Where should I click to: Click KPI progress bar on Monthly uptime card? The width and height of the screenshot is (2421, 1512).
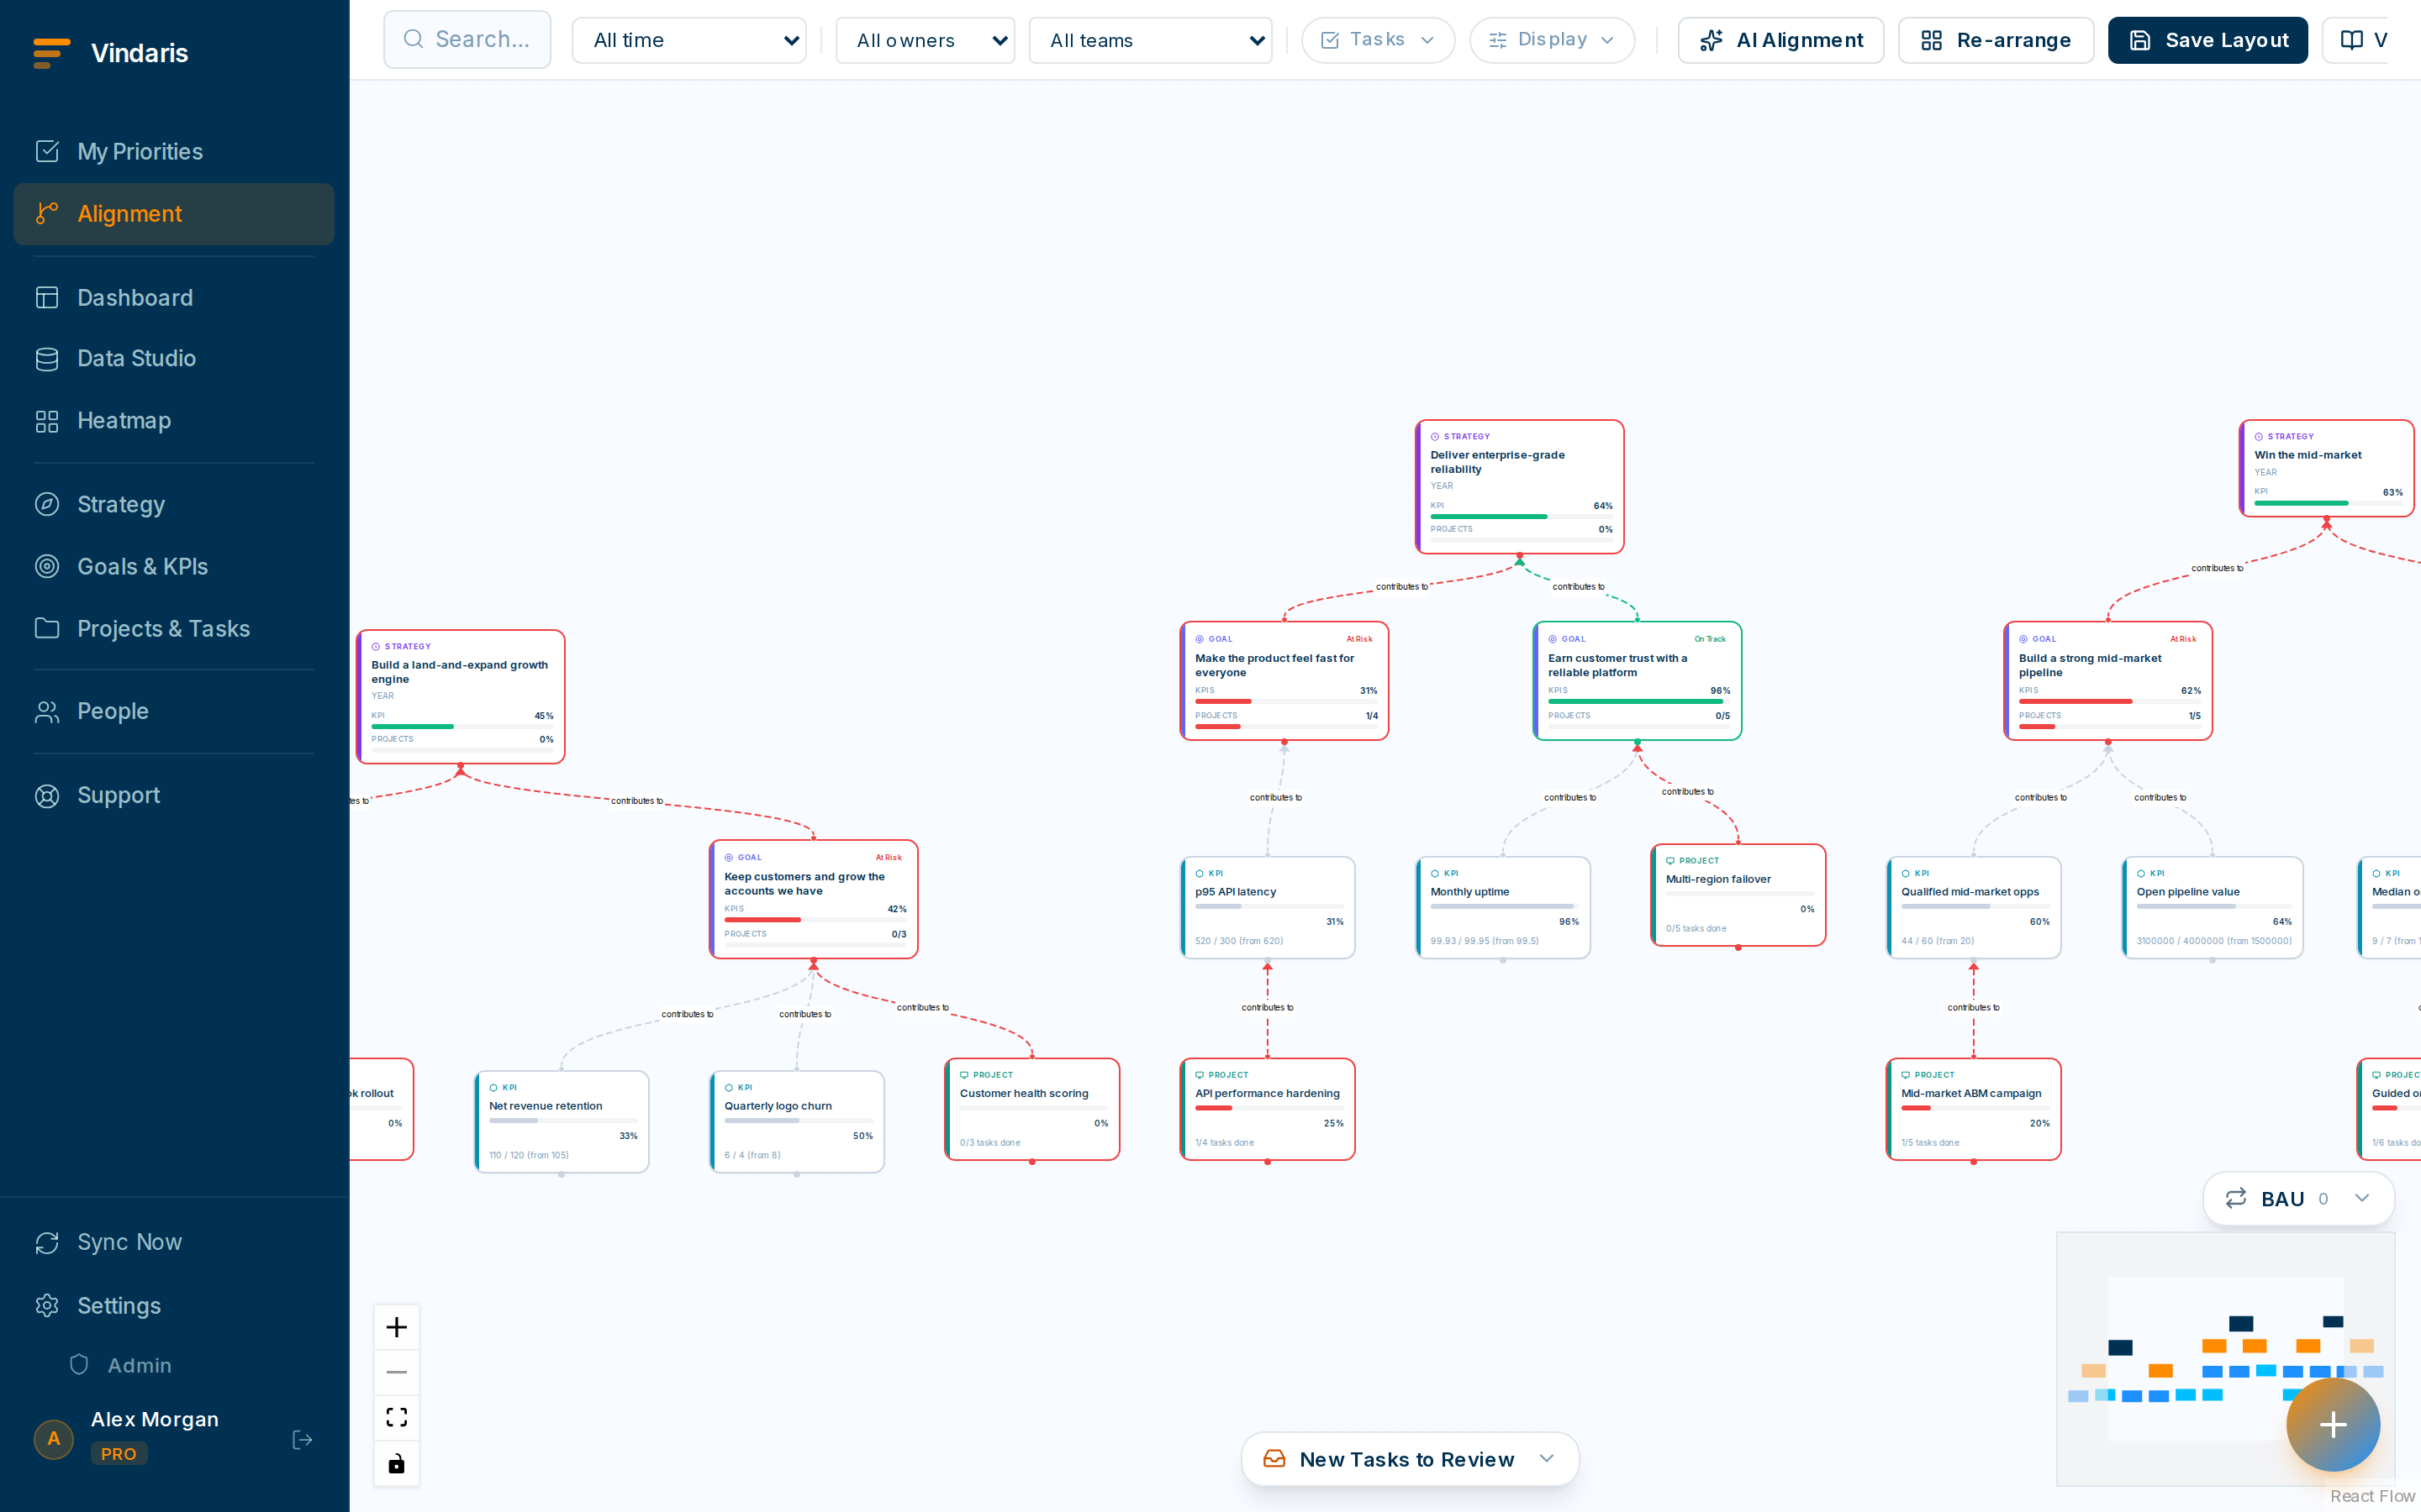point(1503,906)
